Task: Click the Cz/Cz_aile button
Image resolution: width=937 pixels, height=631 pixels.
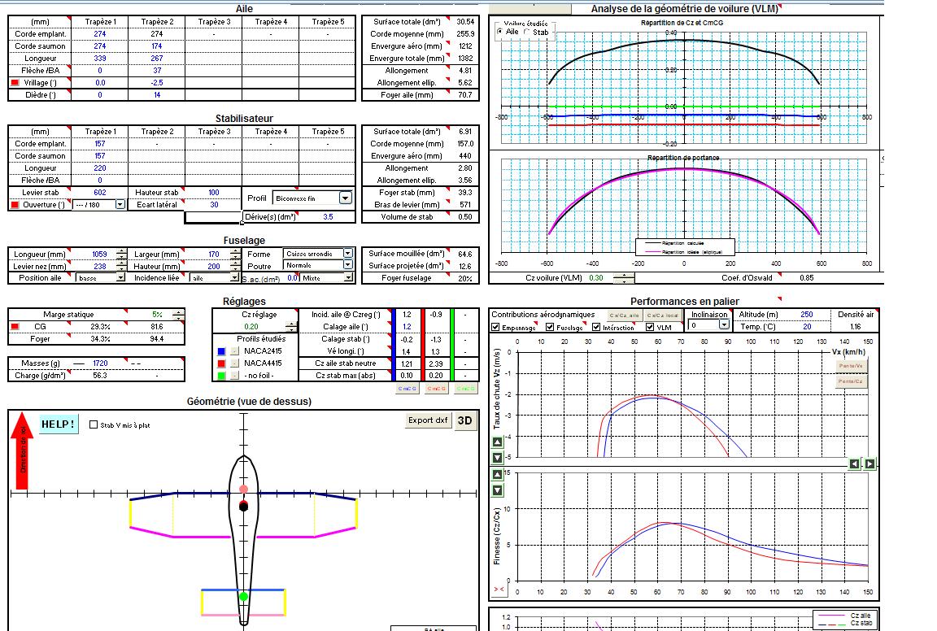Action: pos(624,315)
